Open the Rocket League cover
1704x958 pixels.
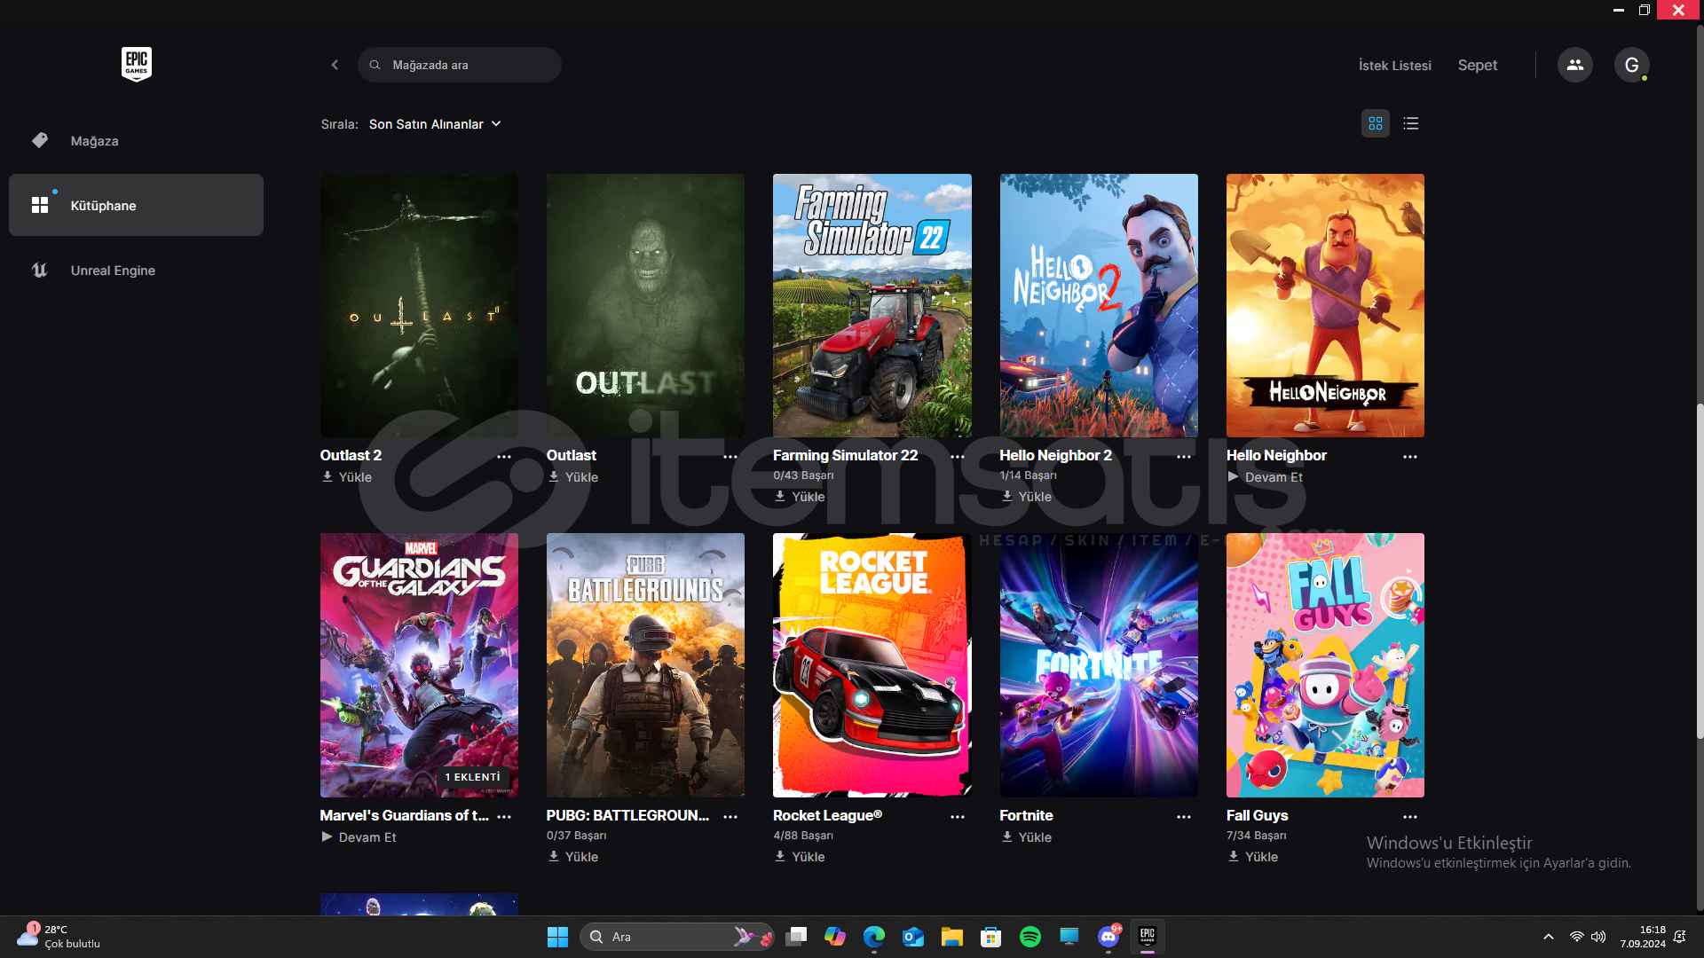872,665
